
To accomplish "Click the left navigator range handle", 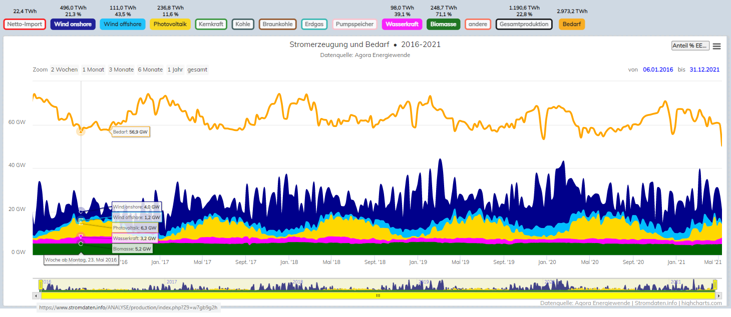I will pyautogui.click(x=41, y=285).
